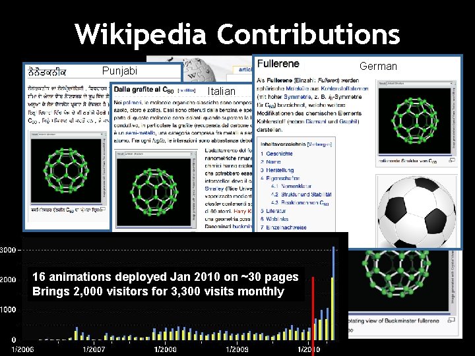Click the soccer ball image
This screenshot has height=356, width=475.
(x=416, y=212)
